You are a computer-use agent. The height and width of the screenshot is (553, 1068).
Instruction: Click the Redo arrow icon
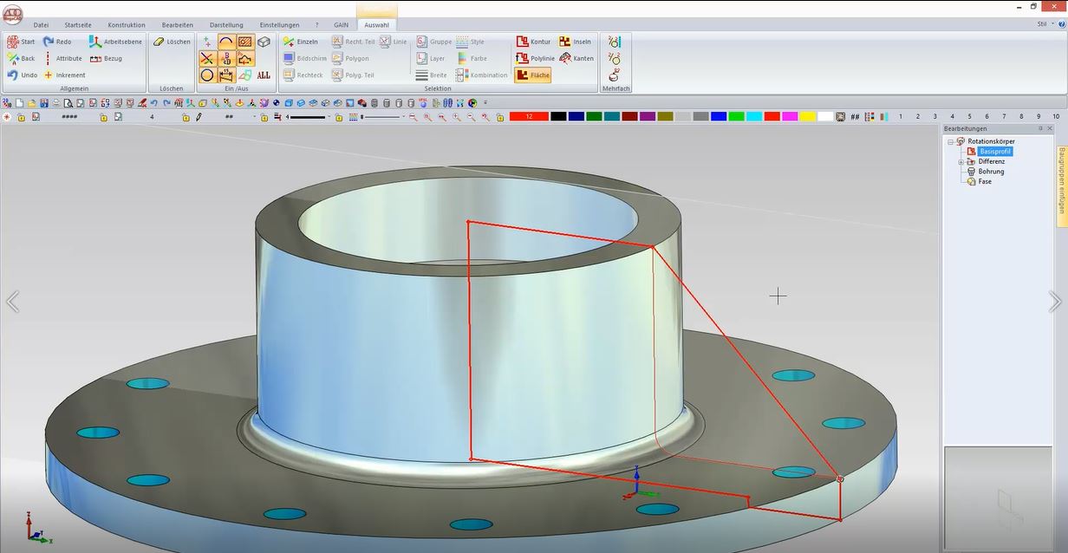[x=49, y=42]
